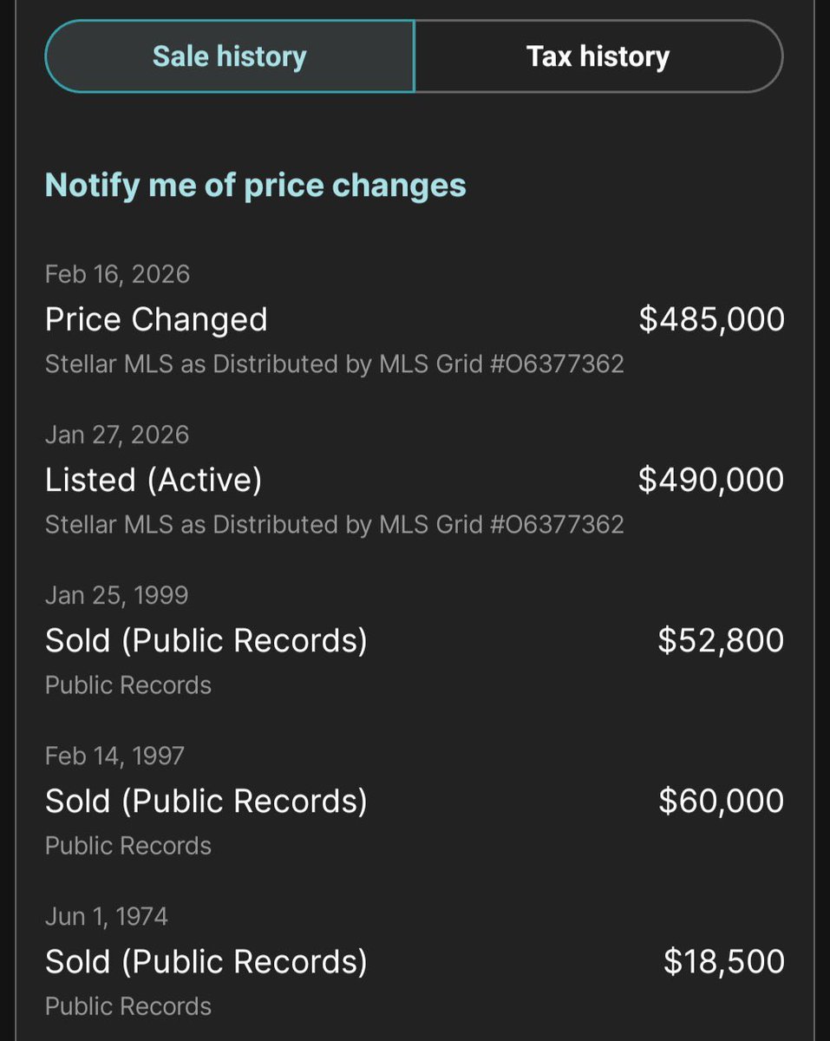Open the Stellar MLS source under Listed (Active)
The image size is (830, 1041).
click(335, 524)
